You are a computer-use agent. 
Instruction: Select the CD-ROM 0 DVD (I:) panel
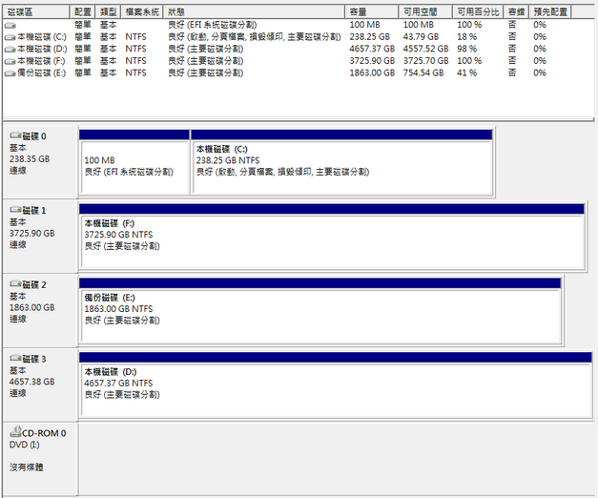click(x=40, y=458)
